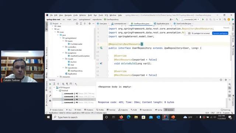Run the selected configuration with green play
The image size is (236, 133).
click(x=203, y=20)
